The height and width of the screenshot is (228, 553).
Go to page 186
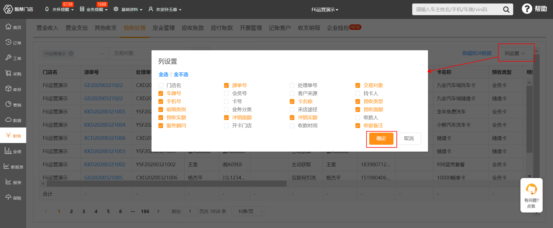click(145, 211)
